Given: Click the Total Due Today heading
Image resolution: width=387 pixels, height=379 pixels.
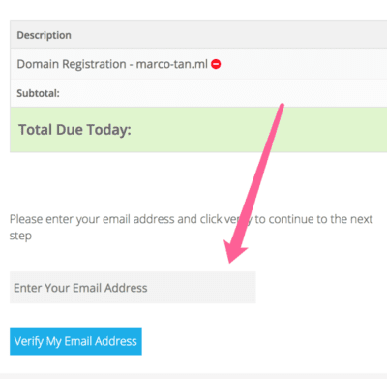Looking at the screenshot, I should 74,130.
